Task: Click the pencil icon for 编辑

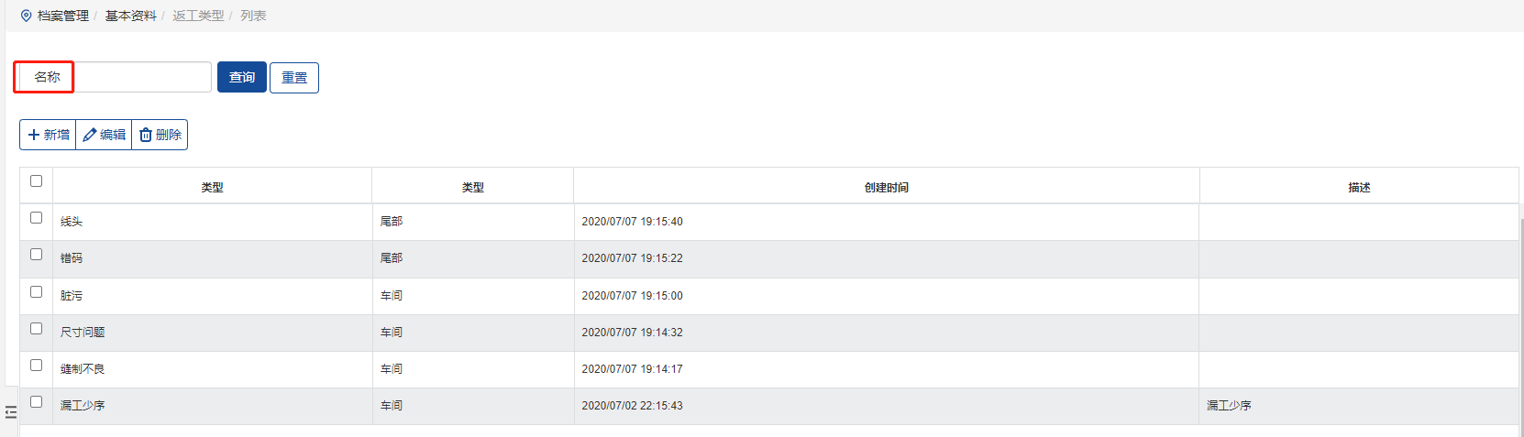Action: [x=90, y=135]
